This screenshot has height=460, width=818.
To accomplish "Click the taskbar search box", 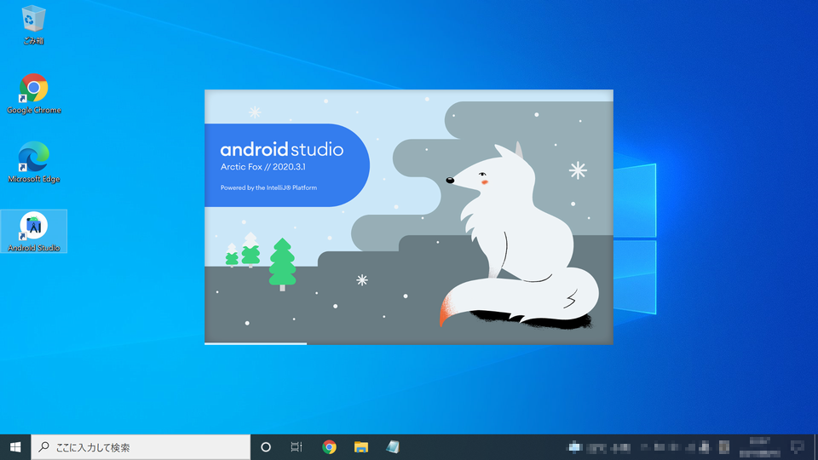I will tap(141, 447).
